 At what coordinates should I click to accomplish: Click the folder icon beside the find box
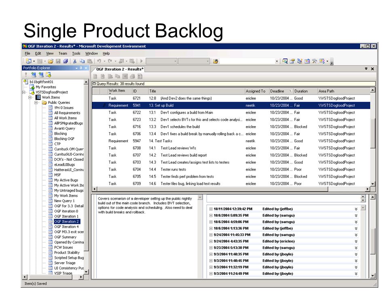[215, 61]
